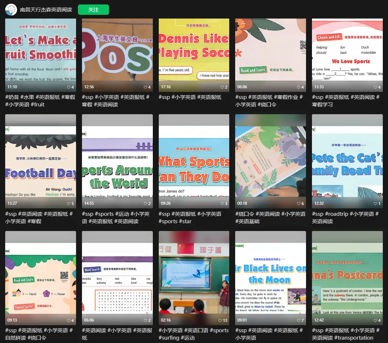Like the We Love Sports video via heart
Image resolution: width=388 pixels, height=343 pixels.
coord(375,87)
